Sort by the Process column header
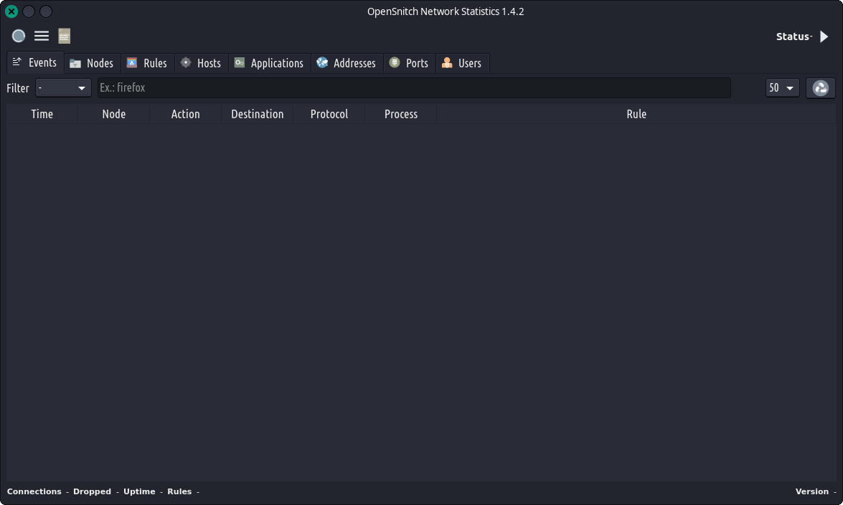The height and width of the screenshot is (505, 843). [x=400, y=114]
